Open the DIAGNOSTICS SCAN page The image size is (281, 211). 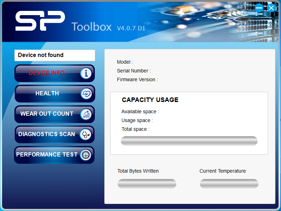tap(54, 134)
